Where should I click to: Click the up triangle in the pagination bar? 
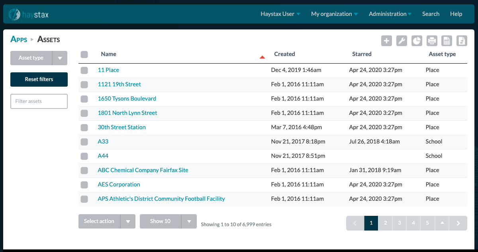click(x=442, y=223)
